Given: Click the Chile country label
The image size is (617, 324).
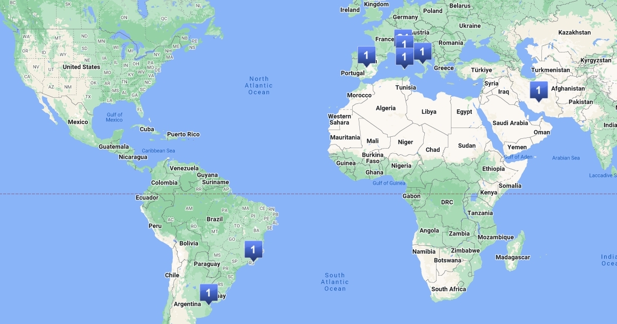Looking at the screenshot, I should (x=172, y=275).
